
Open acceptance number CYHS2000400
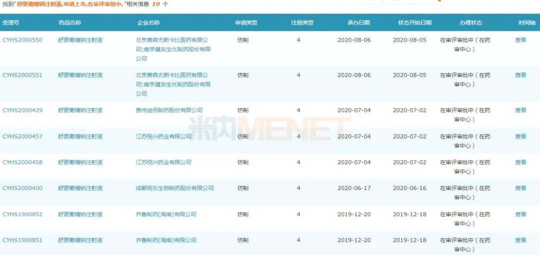pyautogui.click(x=22, y=188)
